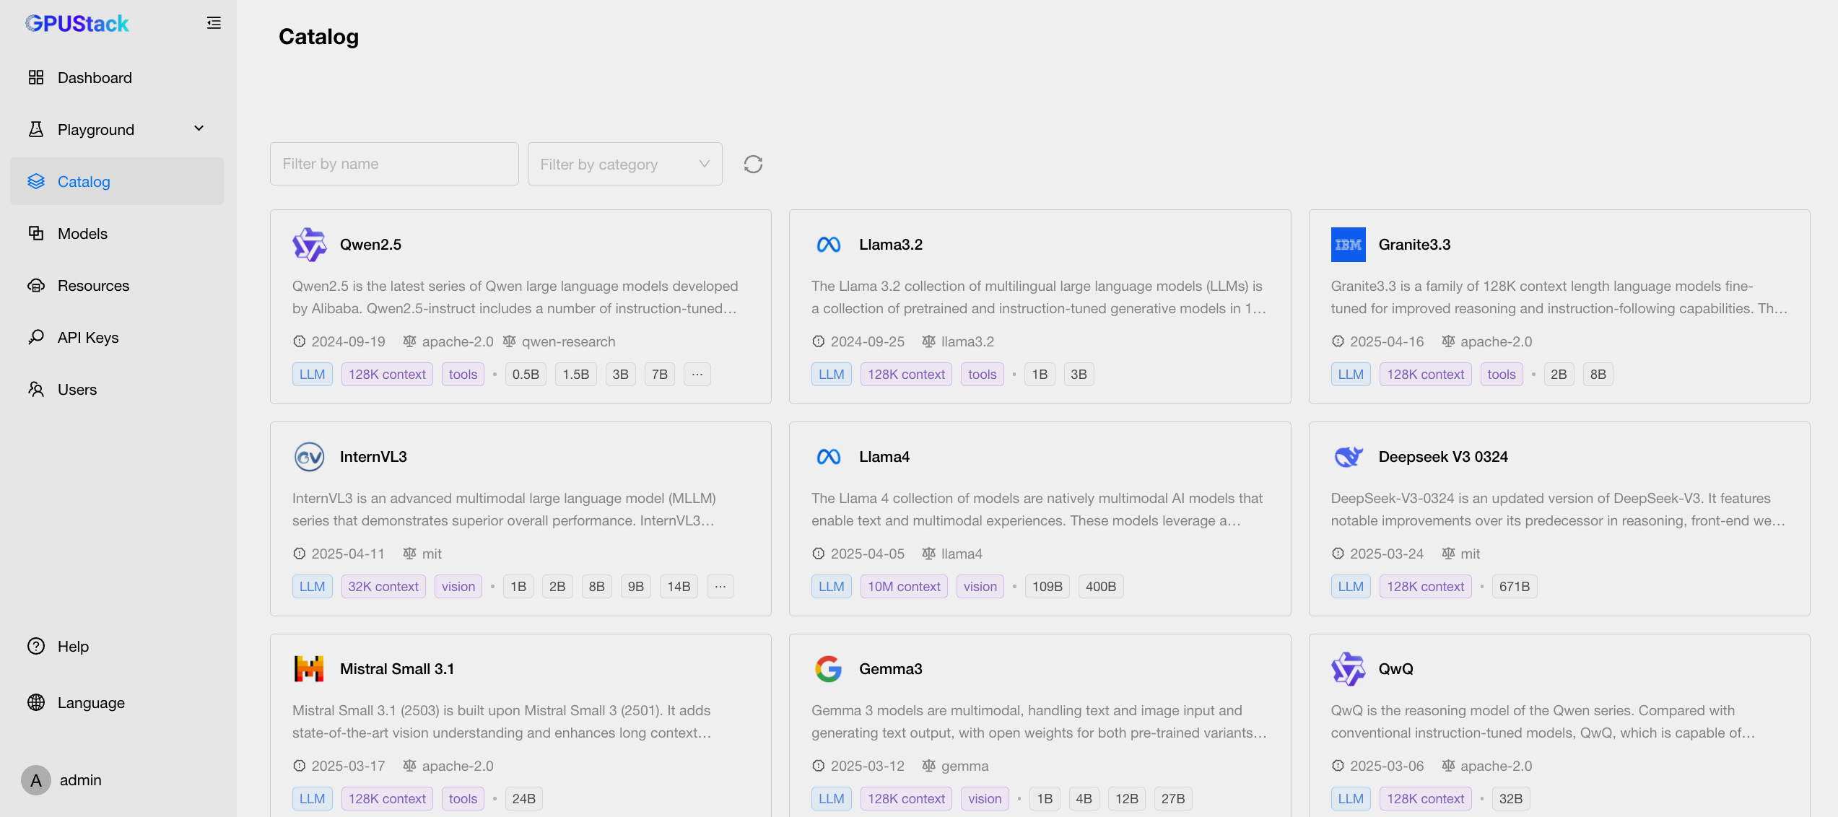Screen dimensions: 1838x817
Task: Click the API Keys key icon
Action: (36, 337)
